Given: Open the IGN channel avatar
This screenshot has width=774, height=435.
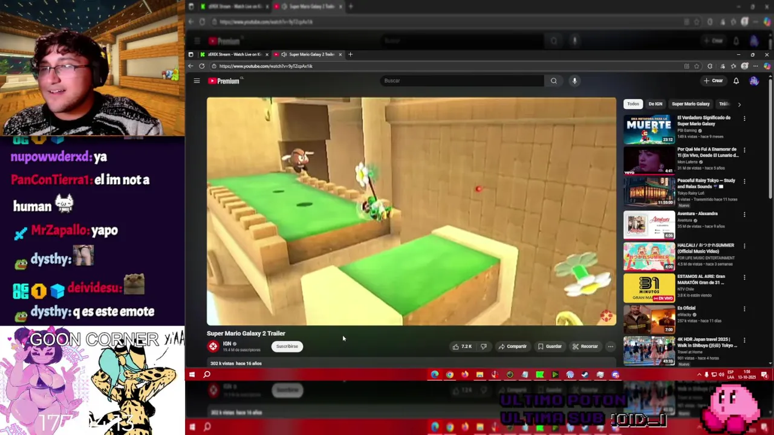Looking at the screenshot, I should pyautogui.click(x=213, y=346).
